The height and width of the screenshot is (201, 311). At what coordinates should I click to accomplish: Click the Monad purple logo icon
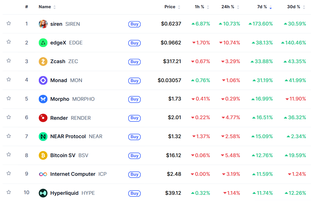point(43,80)
